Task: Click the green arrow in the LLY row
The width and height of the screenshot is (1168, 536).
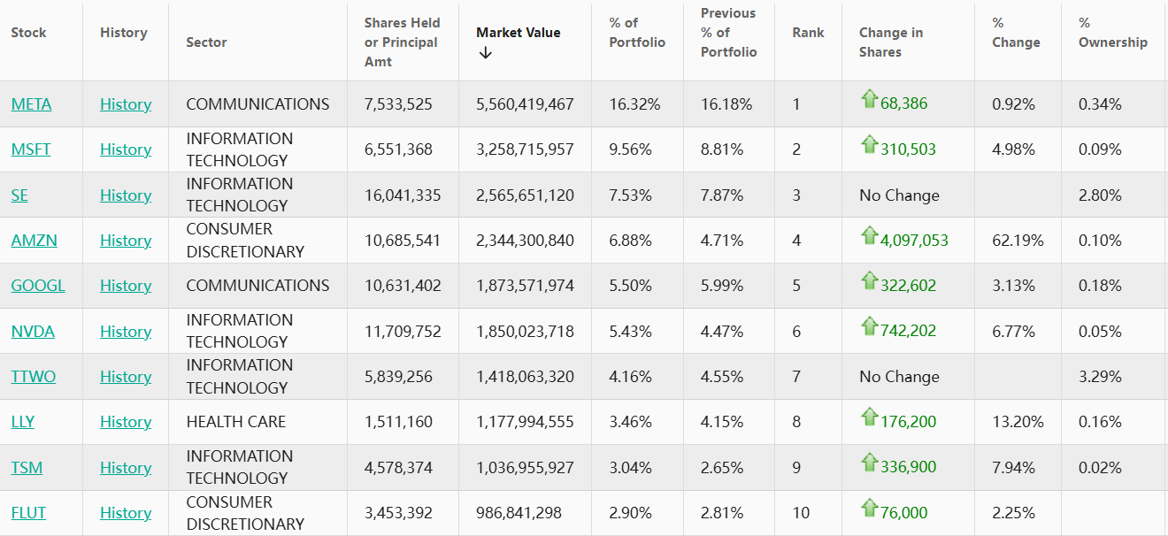Action: 869,417
